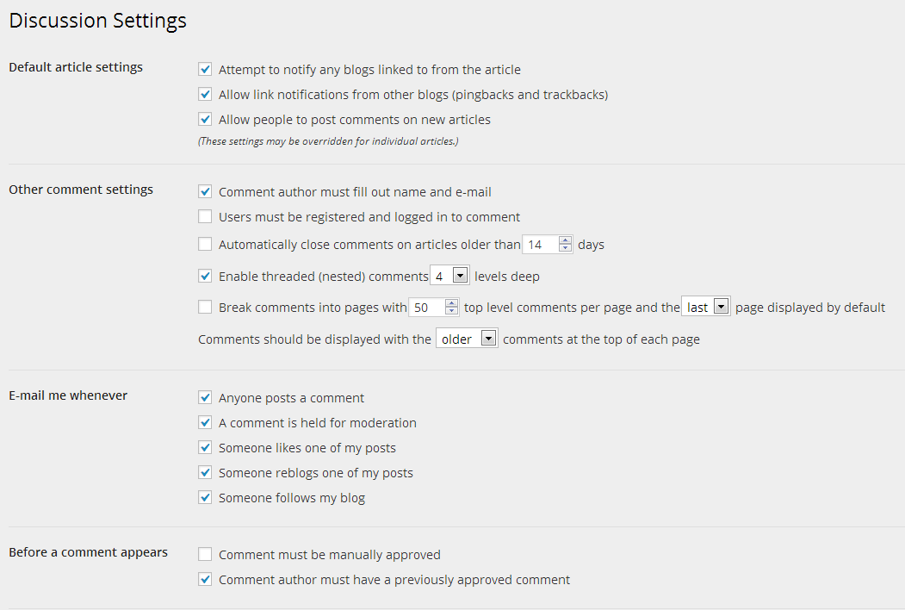Enable automatically closing comments on old articles
905x610 pixels.
205,244
